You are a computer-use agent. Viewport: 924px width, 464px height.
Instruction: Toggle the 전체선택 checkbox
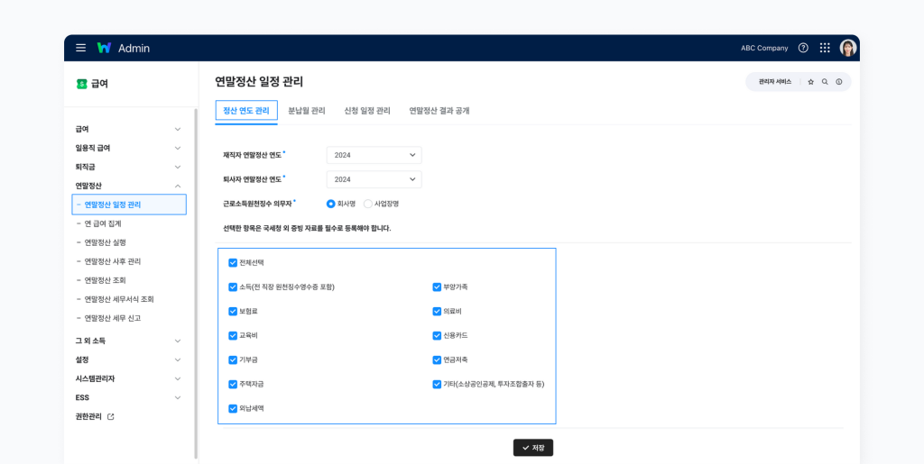click(x=233, y=263)
